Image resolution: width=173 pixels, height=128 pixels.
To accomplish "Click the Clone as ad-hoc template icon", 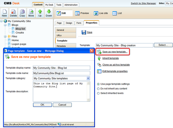I will [x=99, y=65].
